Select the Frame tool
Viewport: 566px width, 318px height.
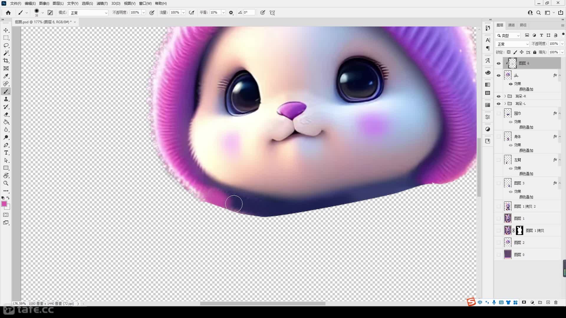(6, 68)
